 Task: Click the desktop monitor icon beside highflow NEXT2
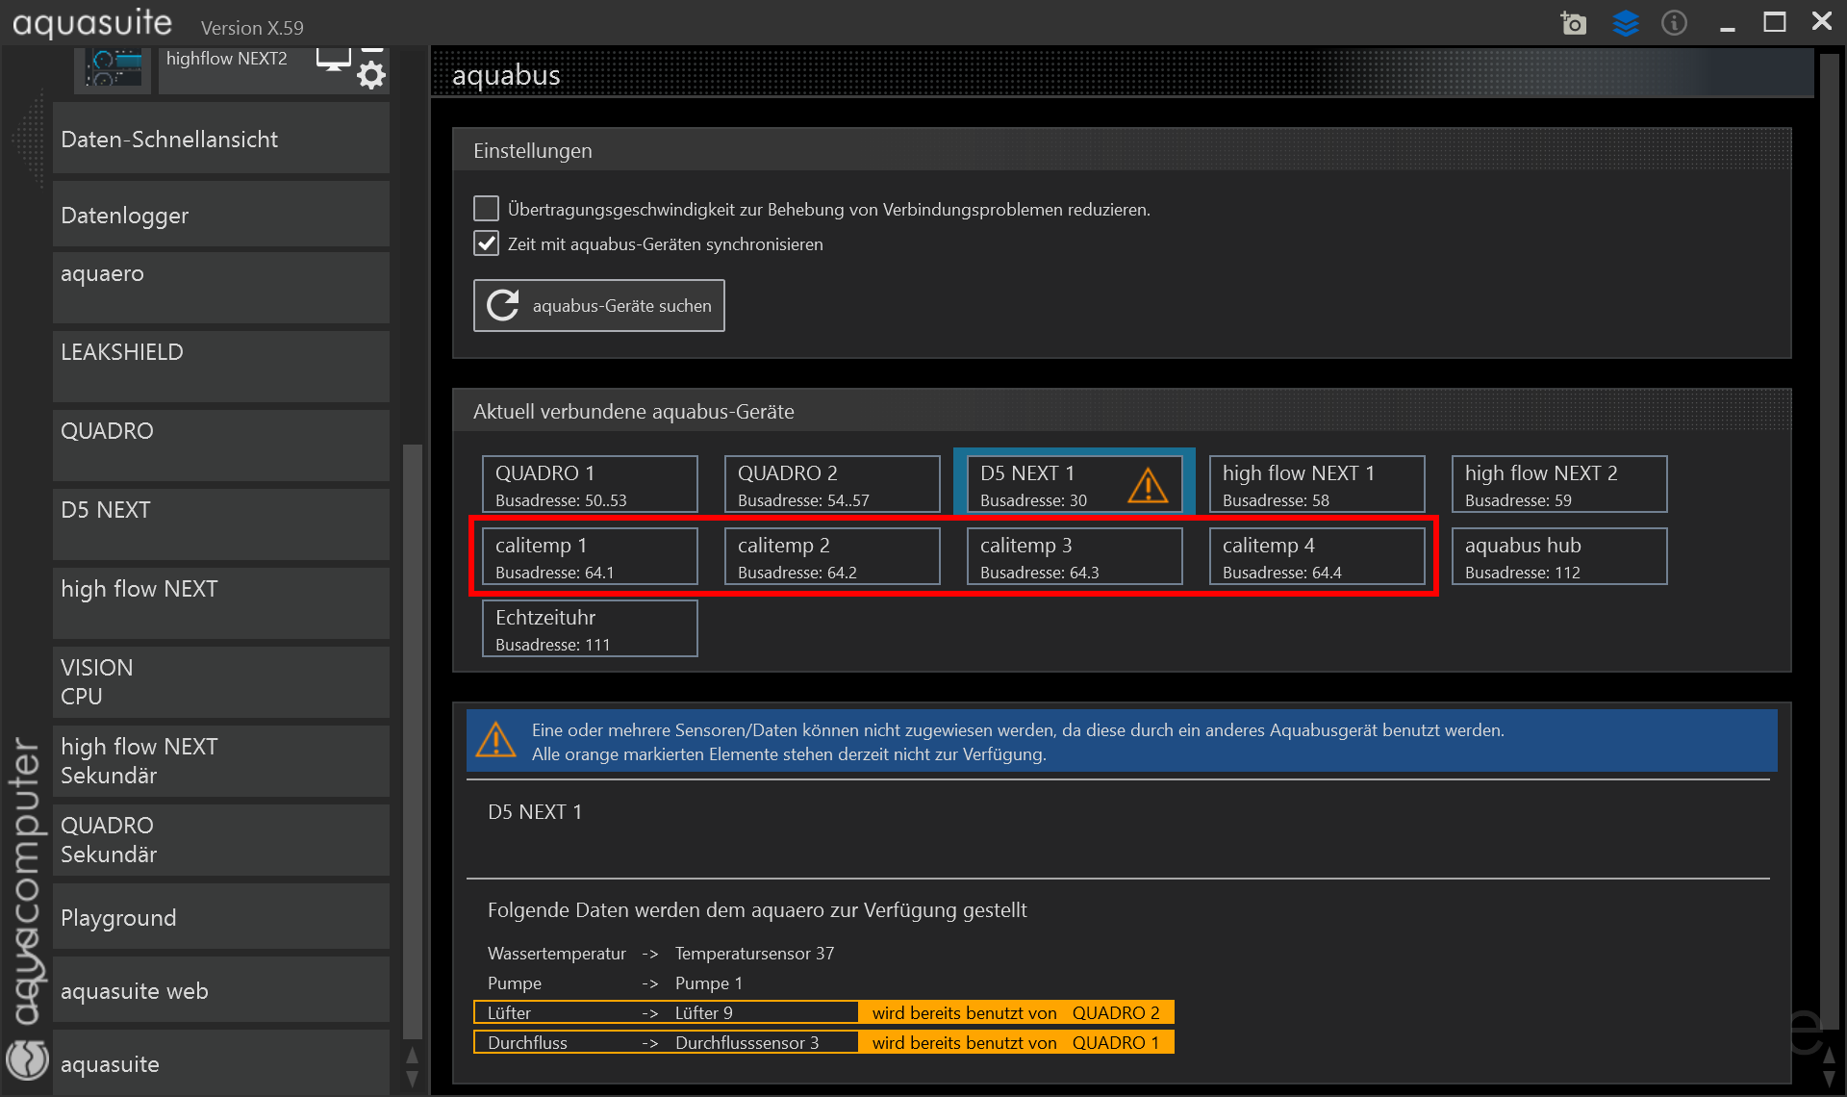[333, 60]
